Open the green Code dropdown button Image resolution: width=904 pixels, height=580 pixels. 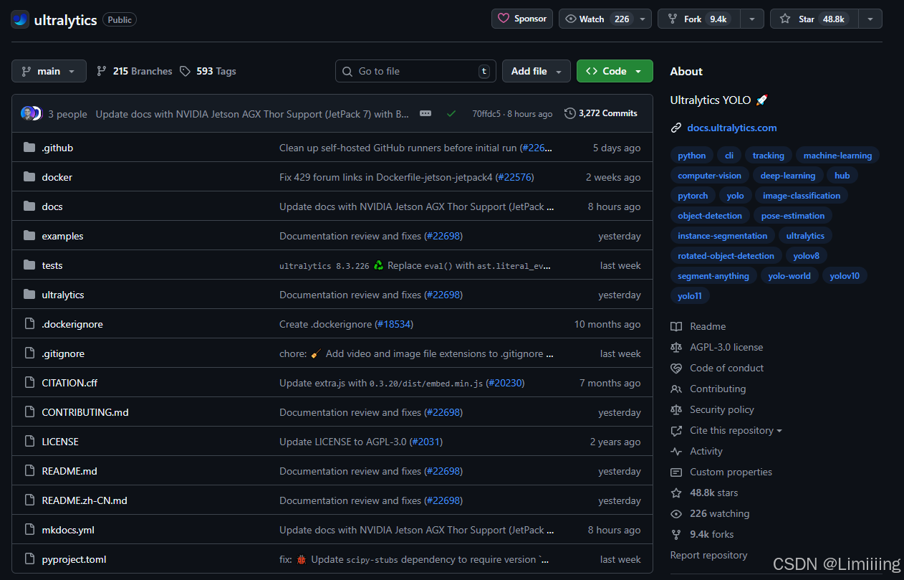(615, 71)
